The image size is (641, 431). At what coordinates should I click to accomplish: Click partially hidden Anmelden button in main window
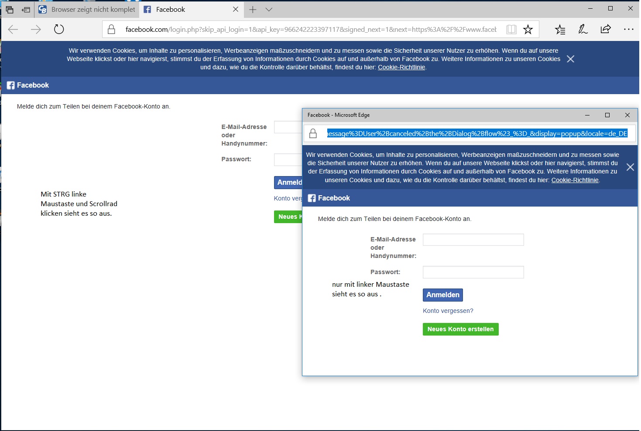coord(288,182)
